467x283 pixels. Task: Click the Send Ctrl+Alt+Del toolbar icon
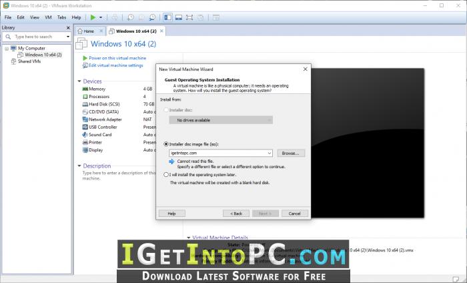pos(115,17)
